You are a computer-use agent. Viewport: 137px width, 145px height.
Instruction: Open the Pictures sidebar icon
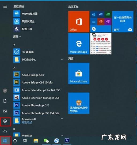pyautogui.click(x=5, y=111)
